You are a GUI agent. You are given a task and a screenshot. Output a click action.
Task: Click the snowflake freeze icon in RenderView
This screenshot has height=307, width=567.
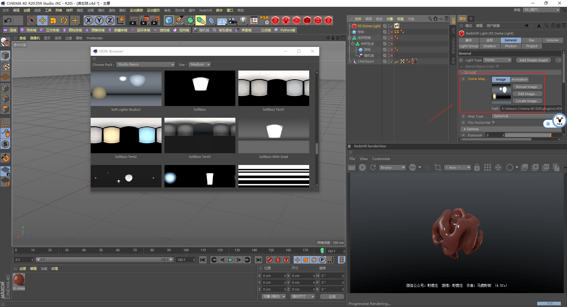tap(498, 167)
